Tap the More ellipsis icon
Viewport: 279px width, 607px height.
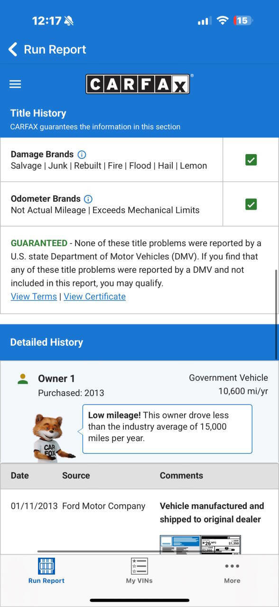tap(232, 566)
